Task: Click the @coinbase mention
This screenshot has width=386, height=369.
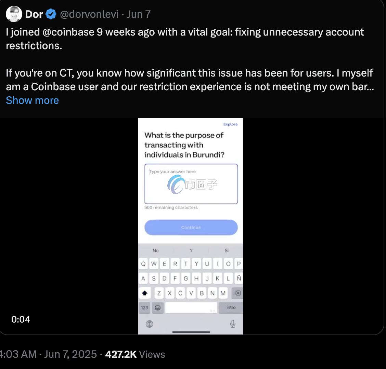Action: click(x=68, y=32)
